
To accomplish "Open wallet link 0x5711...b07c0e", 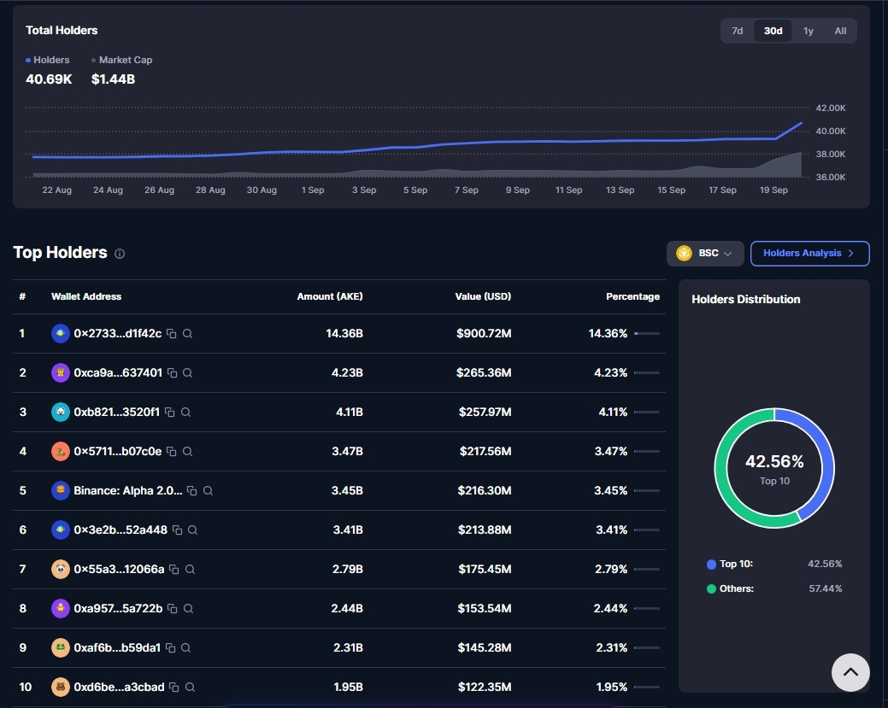I will click(118, 451).
